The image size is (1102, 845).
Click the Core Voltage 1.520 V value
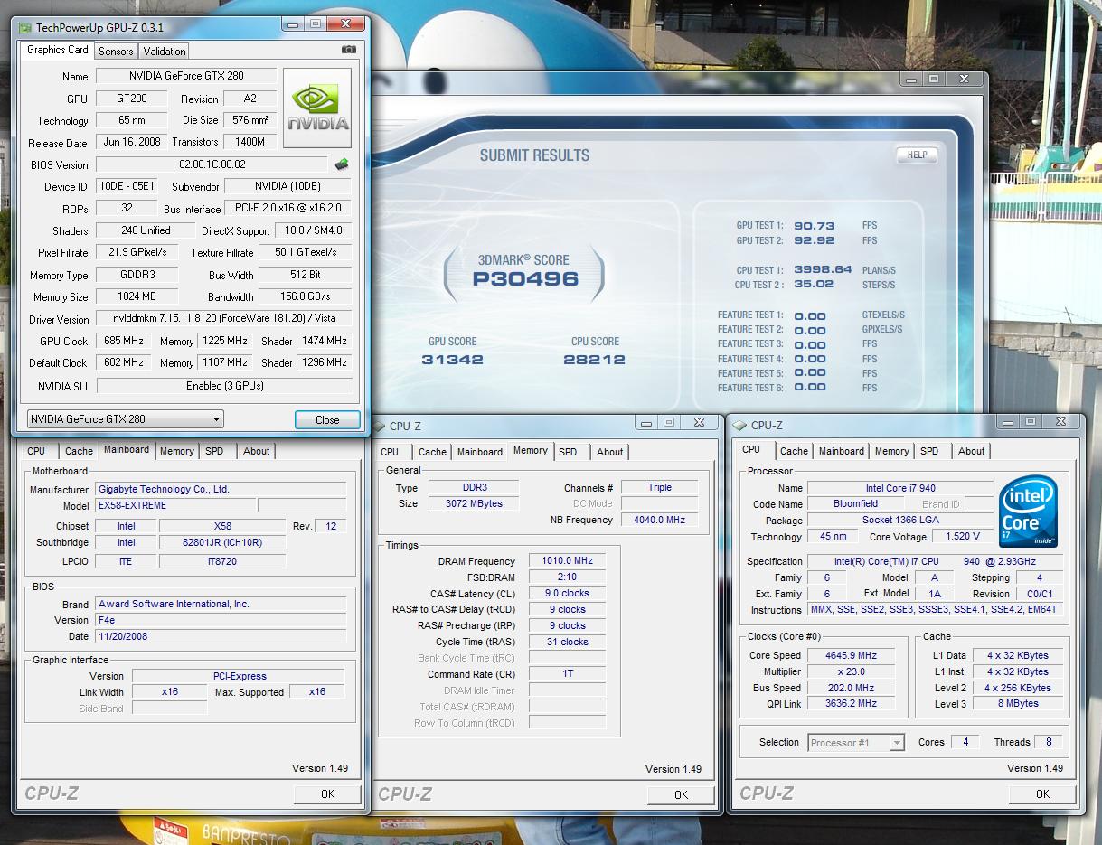(961, 537)
